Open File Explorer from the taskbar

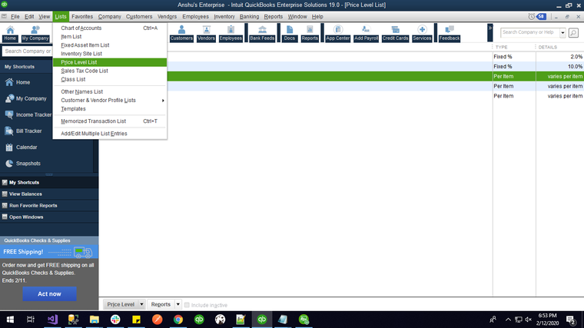[x=95, y=320]
